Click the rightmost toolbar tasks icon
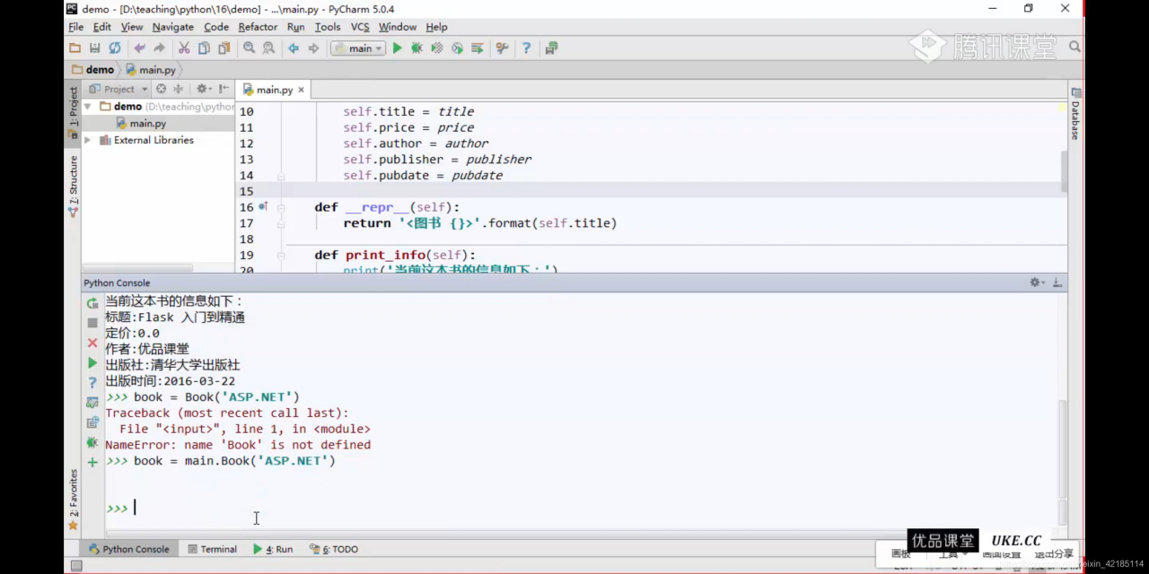 551,48
